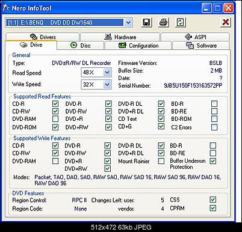Toggle the CPRM checkbox
Screen dimensions: 242x232
[x=213, y=208]
